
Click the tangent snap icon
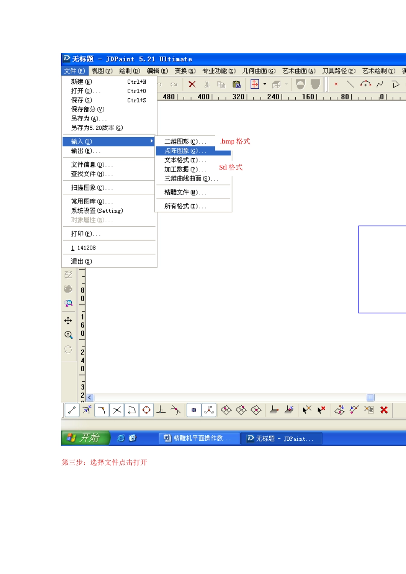(x=176, y=410)
